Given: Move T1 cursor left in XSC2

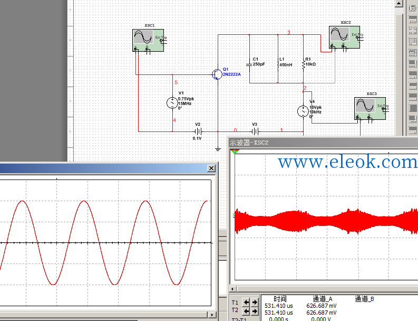Looking at the screenshot, I should (246, 303).
